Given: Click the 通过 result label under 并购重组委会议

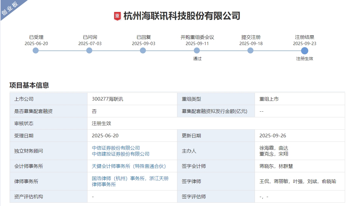Looking at the screenshot, I should click(x=197, y=59).
